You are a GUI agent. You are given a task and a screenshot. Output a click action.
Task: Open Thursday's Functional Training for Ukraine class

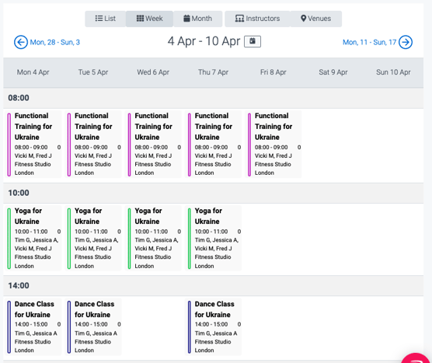click(x=214, y=144)
